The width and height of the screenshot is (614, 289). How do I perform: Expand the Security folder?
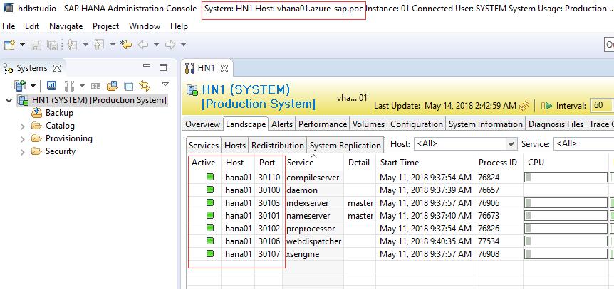pos(23,152)
